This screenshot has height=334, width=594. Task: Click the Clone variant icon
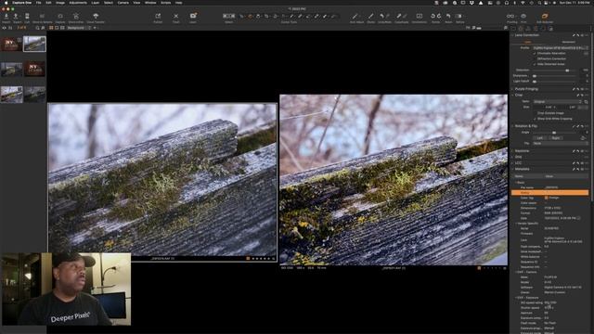pyautogui.click(x=371, y=16)
